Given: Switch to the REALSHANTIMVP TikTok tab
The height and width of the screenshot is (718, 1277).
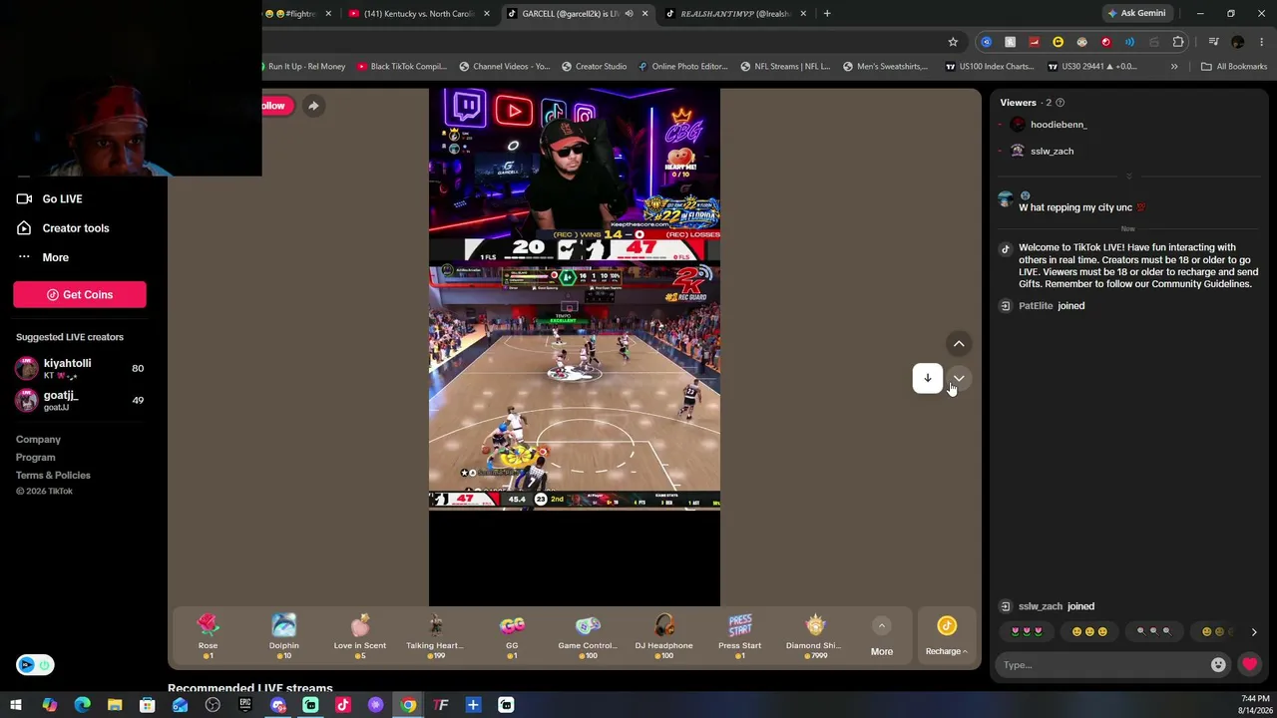Looking at the screenshot, I should point(736,14).
